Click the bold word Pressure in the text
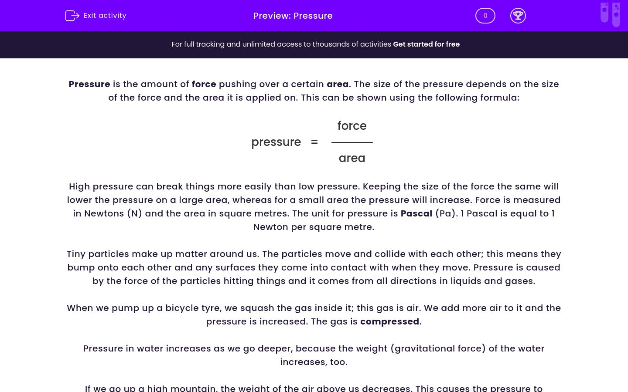The height and width of the screenshot is (392, 628). click(x=89, y=84)
